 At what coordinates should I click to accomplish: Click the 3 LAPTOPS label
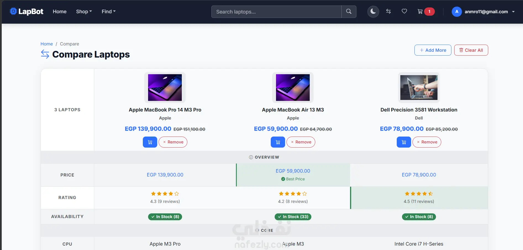pyautogui.click(x=67, y=110)
